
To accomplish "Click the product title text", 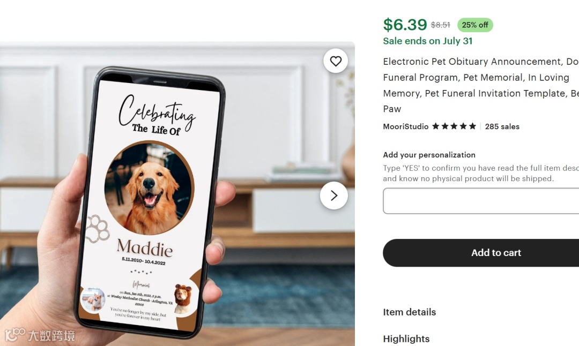I will click(x=481, y=85).
